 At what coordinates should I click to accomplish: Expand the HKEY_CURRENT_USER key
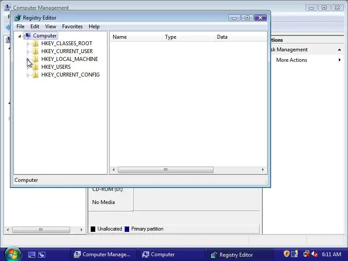(28, 52)
